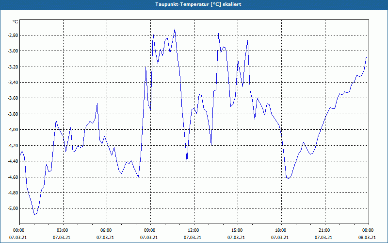The image size is (388, 243).
Task: Click the "07.03.21" date under 00:00
Action: tap(18, 237)
